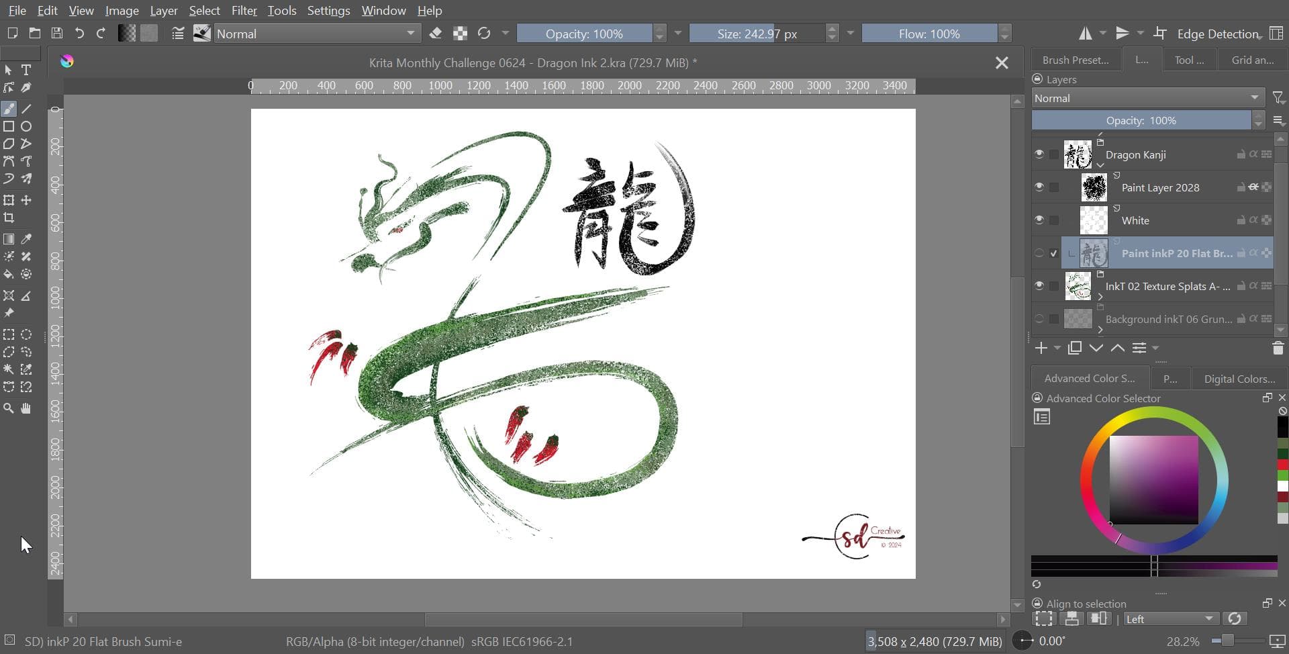The image size is (1289, 654).
Task: Click the Save document icon
Action: tap(57, 34)
